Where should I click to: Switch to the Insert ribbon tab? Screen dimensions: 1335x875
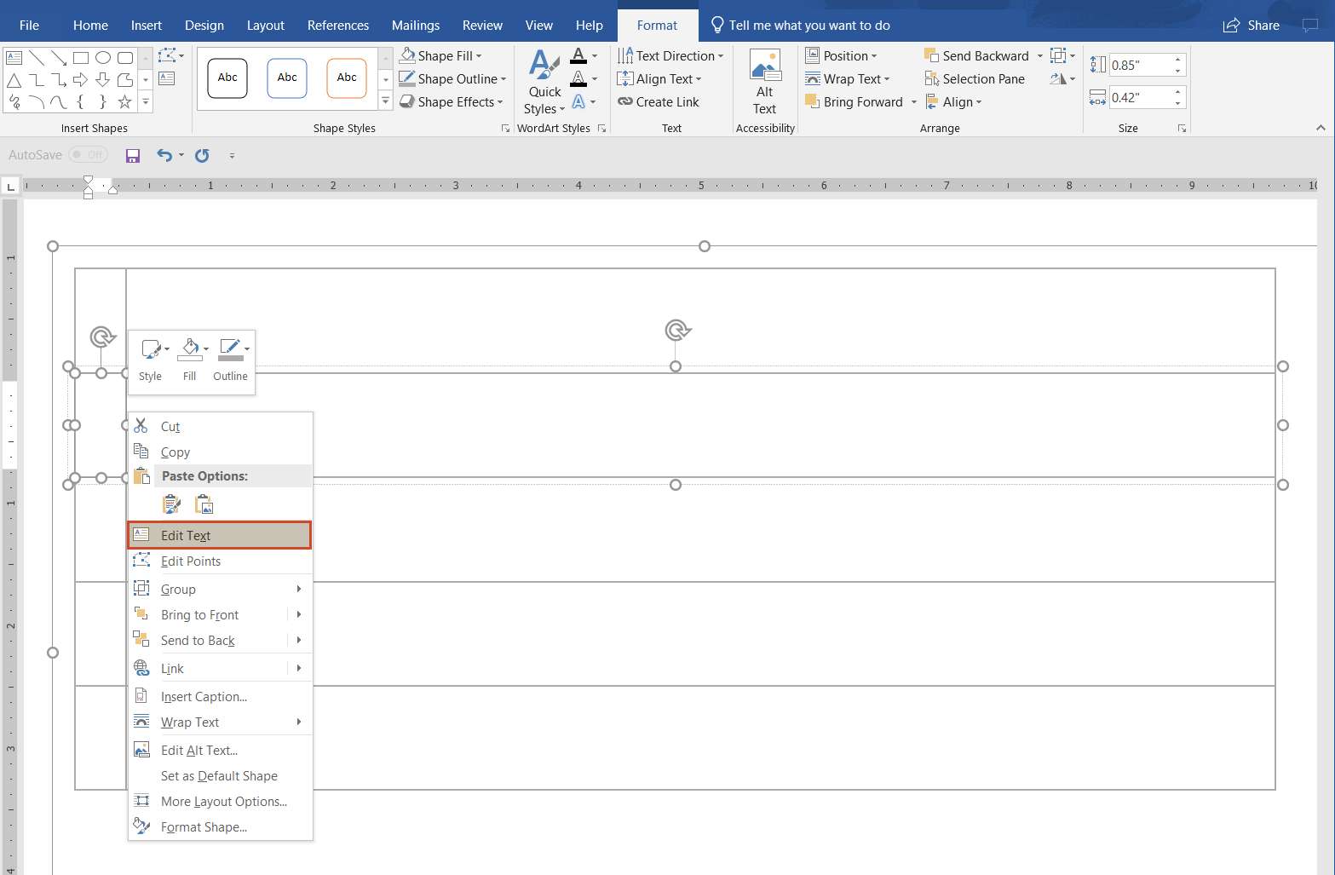(x=146, y=26)
